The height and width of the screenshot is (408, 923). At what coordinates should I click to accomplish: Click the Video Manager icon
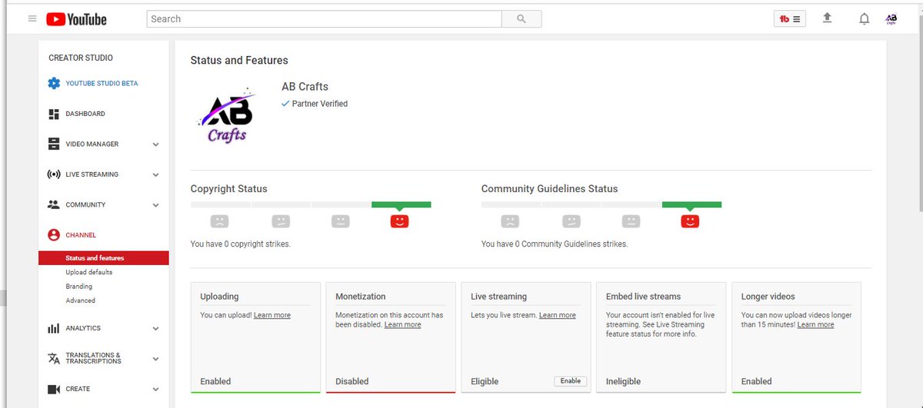click(x=54, y=144)
